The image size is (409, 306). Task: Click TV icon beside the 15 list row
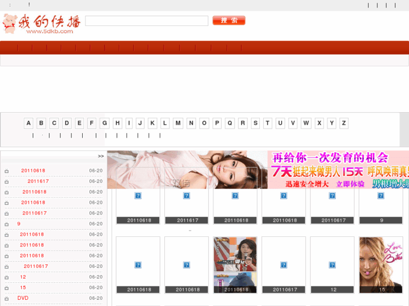tap(7, 288)
